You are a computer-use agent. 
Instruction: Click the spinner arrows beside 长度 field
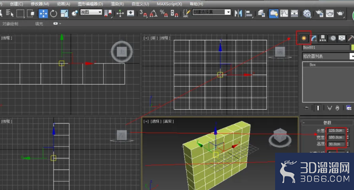348,131
